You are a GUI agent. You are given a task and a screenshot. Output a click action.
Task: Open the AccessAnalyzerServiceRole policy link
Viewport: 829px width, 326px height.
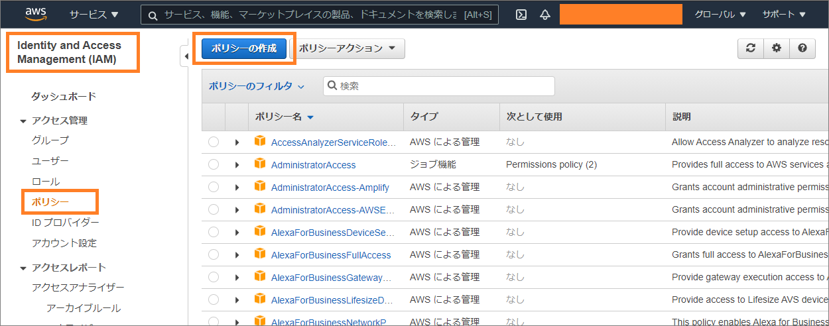click(334, 142)
